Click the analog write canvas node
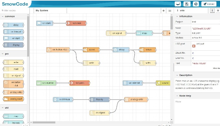 click(136, 100)
